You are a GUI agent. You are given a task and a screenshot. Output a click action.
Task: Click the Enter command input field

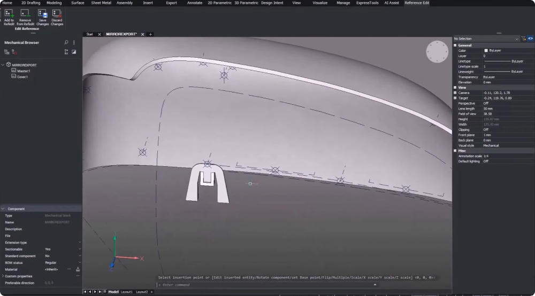point(266,285)
